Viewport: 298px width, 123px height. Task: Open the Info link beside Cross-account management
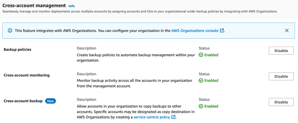click(x=72, y=6)
